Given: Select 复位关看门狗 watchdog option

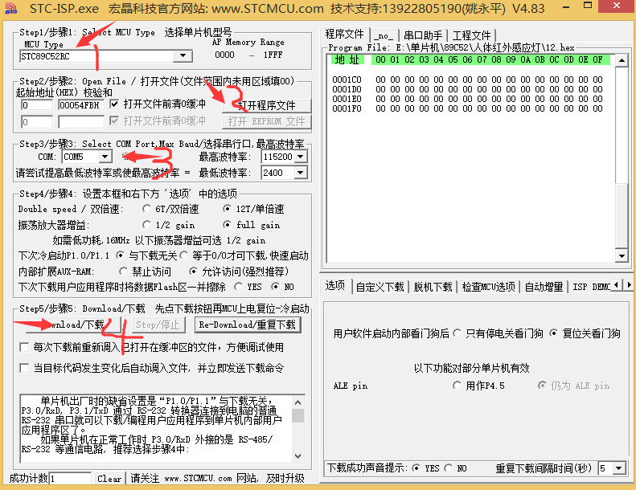Looking at the screenshot, I should tap(554, 333).
